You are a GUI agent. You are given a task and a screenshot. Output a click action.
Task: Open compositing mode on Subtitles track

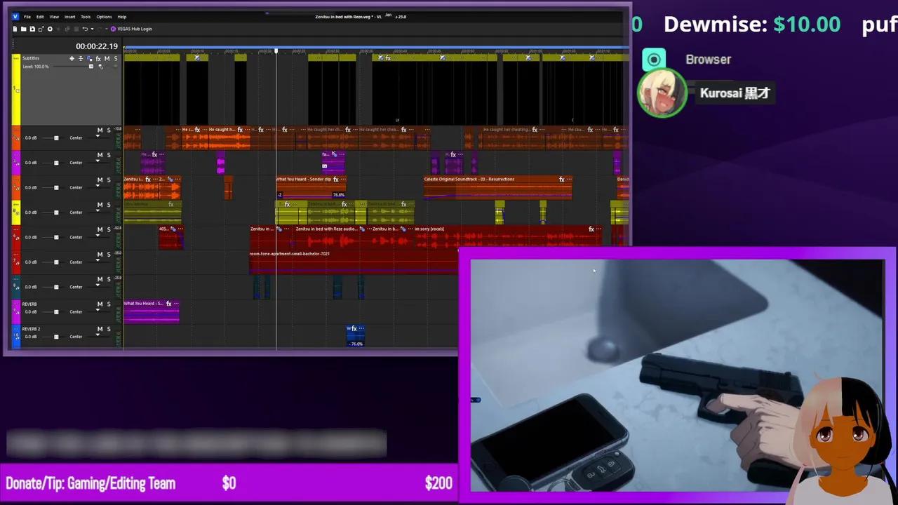pos(89,58)
